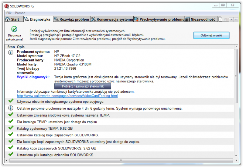This screenshot has width=243, height=167.
Task: Select row 'Używasz obecnie obsługiwanego systemu operacyjnego'
Action: [119, 102]
